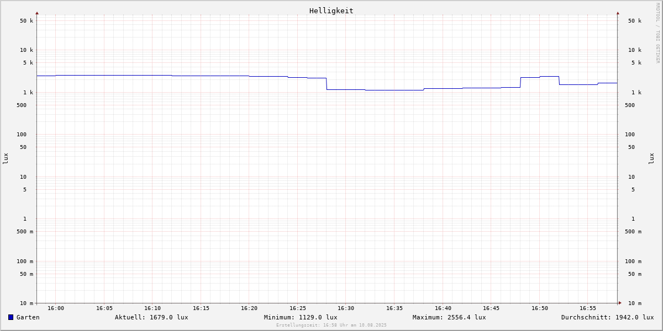
Task: Click the 10 k tick on left axis
Action: tap(27, 50)
